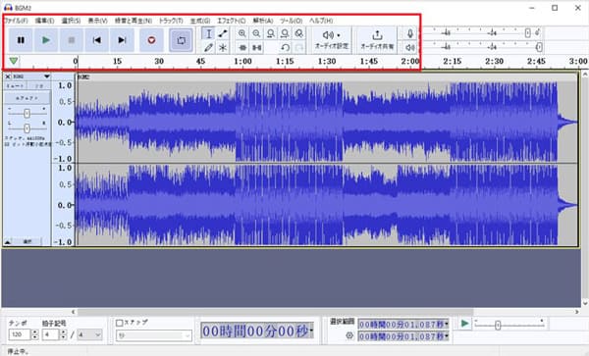Screen dimensions: 589x356
Task: Click the Play-at-speed green button
Action: tap(464, 324)
